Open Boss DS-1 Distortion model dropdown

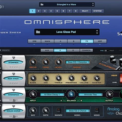(x=78, y=62)
